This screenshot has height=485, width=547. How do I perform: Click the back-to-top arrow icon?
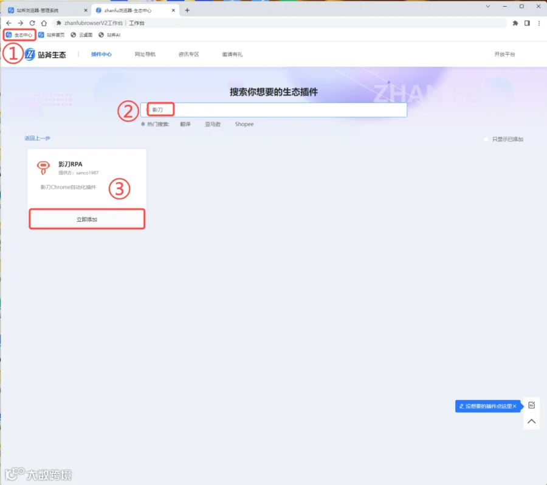pos(532,421)
